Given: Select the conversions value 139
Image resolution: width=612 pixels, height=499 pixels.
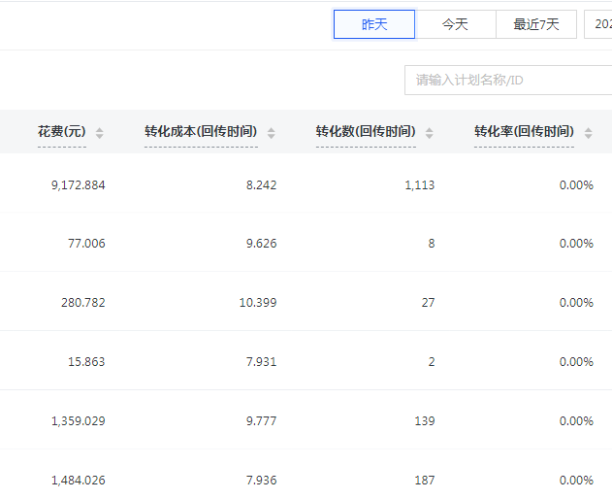Looking at the screenshot, I should tap(425, 420).
